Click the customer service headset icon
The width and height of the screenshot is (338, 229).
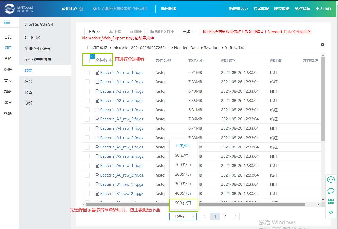(331, 180)
